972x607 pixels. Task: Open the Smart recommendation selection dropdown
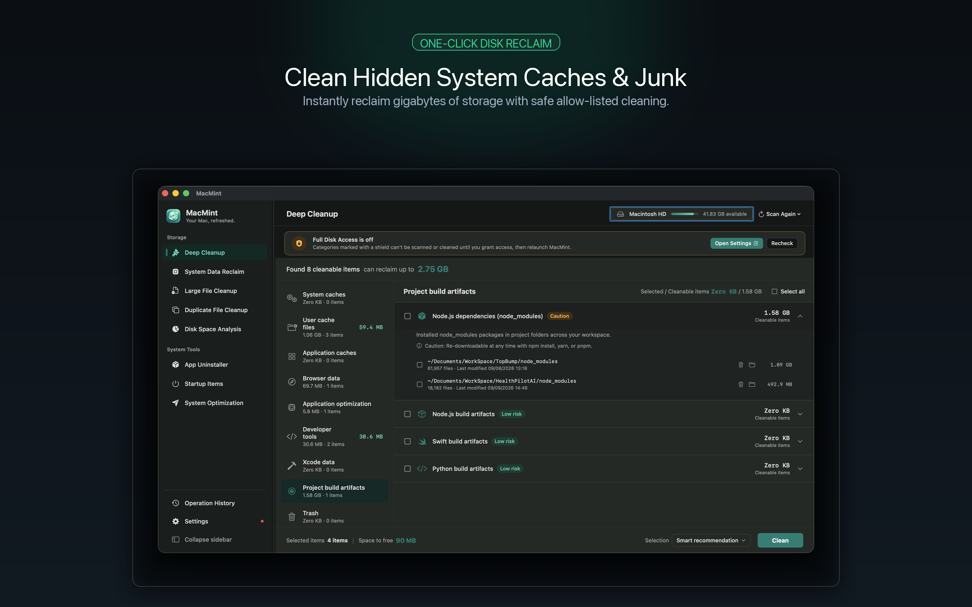(x=710, y=540)
